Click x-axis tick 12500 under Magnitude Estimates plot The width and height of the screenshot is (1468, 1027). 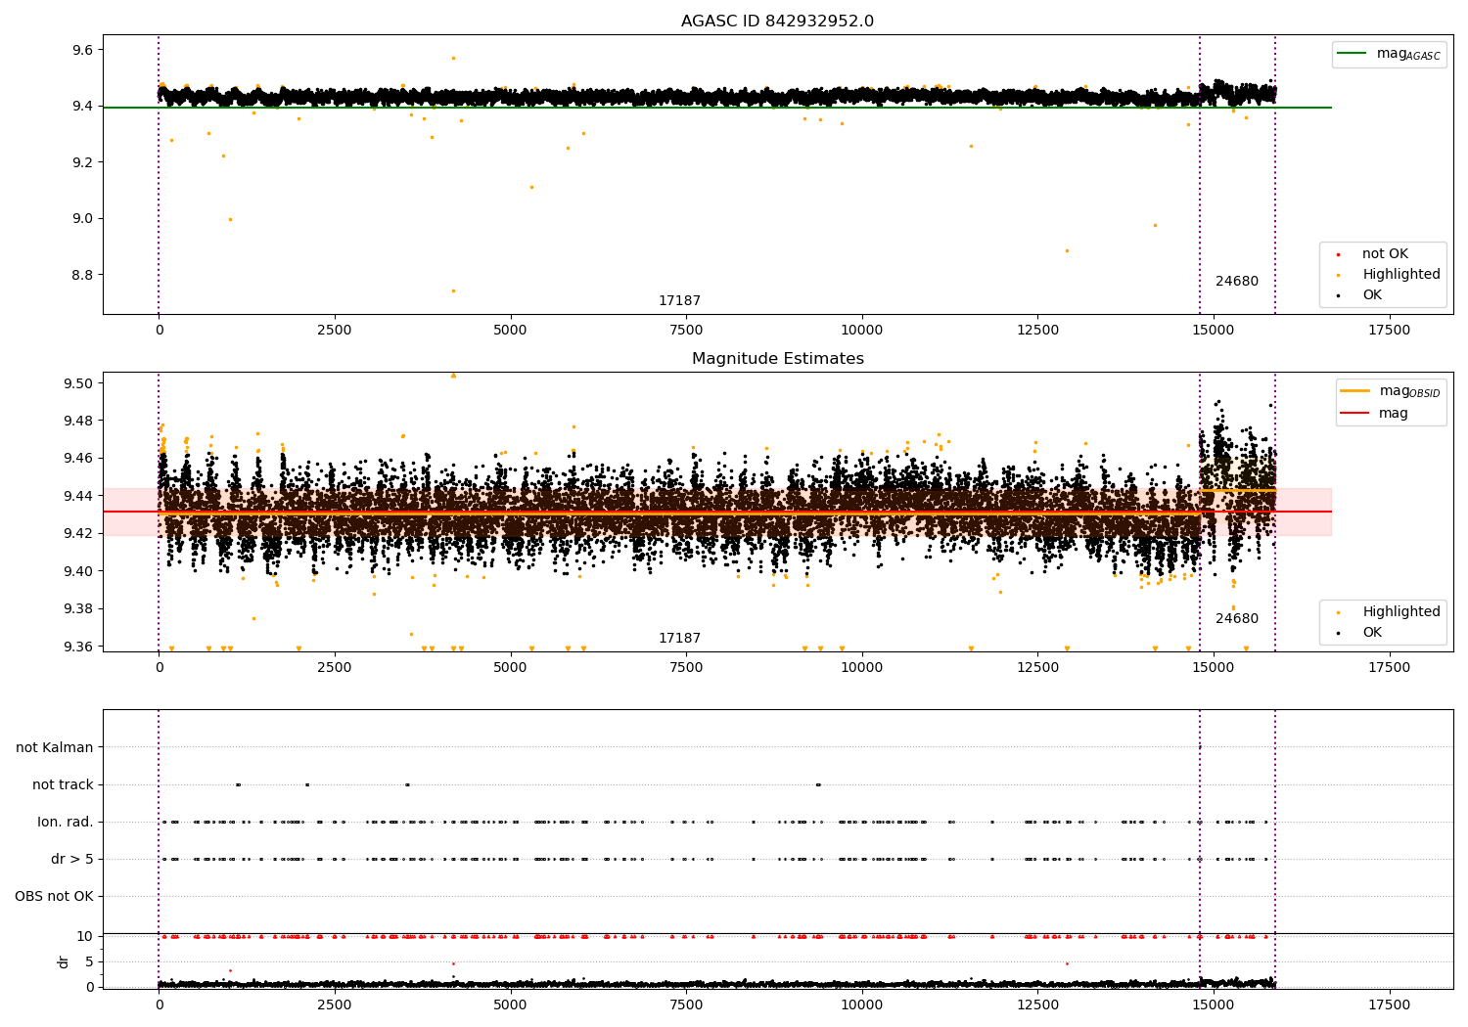[x=1037, y=668]
